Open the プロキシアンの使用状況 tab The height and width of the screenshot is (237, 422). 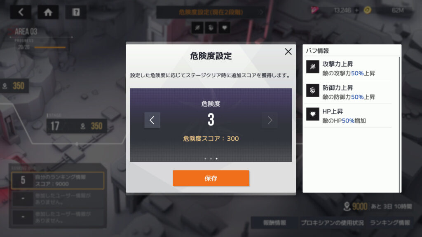332,223
